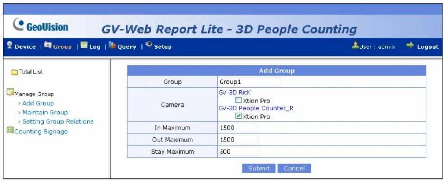Screen dimensions: 444x181
Task: Uncheck Xtion Pro under GV-3D People Counter_R
Action: (x=238, y=117)
